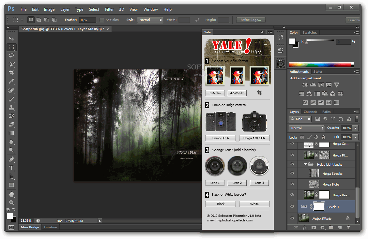Select the Path Selection tool
Image resolution: width=368 pixels, height=239 pixels.
[x=11, y=176]
